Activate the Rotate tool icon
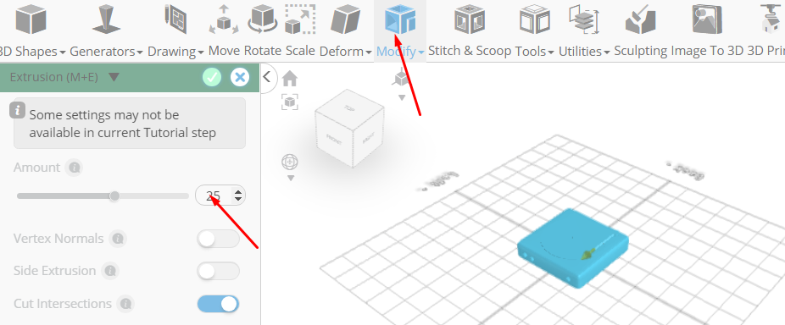Image resolution: width=785 pixels, height=325 pixels. click(x=263, y=19)
